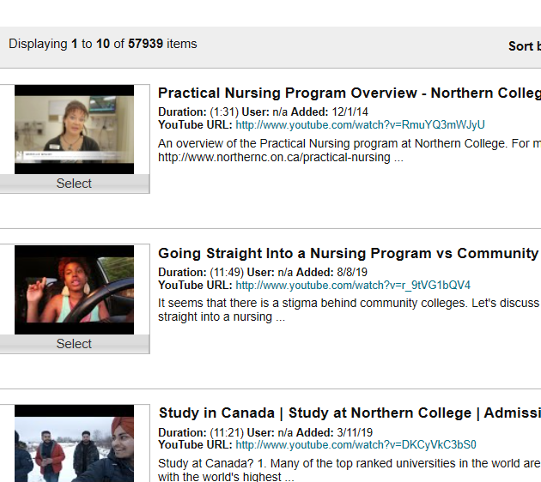The height and width of the screenshot is (482, 541).
Task: Click the Practical Nursing Program video thumbnail
Action: point(74,129)
